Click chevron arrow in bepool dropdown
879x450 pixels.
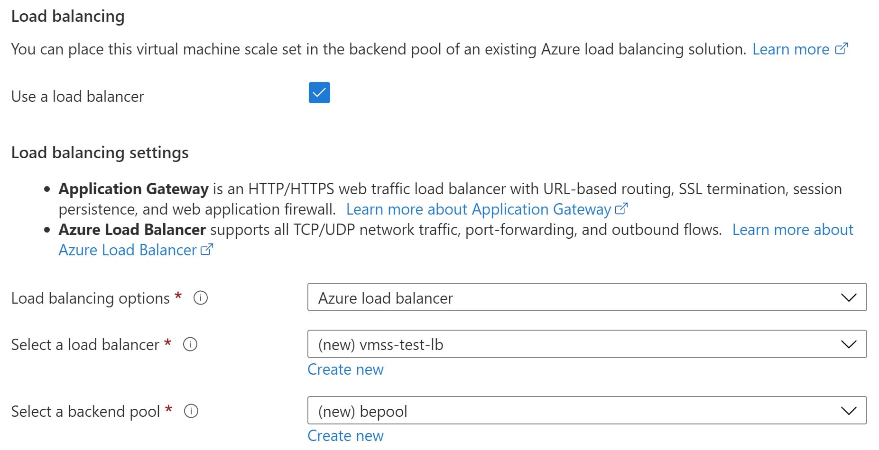pos(849,411)
